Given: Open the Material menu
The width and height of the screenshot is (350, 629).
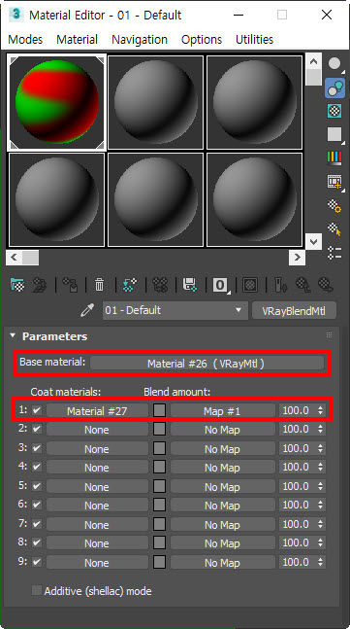Looking at the screenshot, I should [x=77, y=39].
